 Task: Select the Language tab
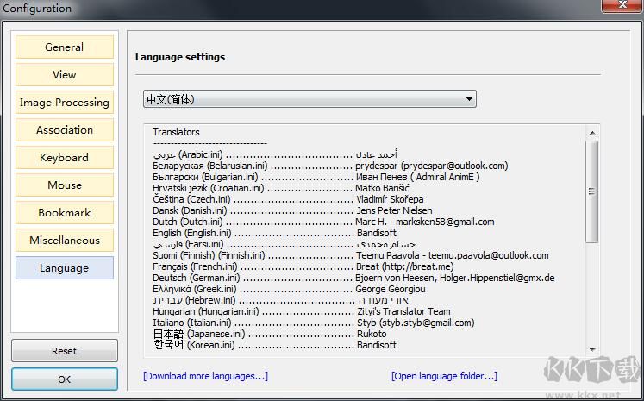[x=65, y=268]
